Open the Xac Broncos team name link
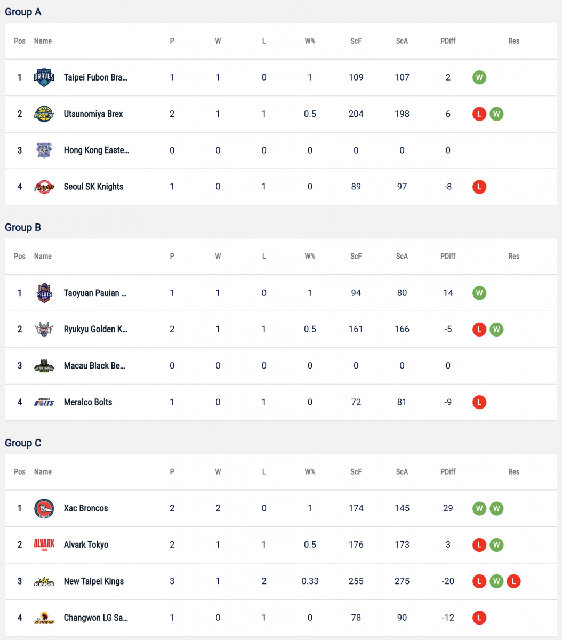Image resolution: width=562 pixels, height=640 pixels. [x=86, y=508]
